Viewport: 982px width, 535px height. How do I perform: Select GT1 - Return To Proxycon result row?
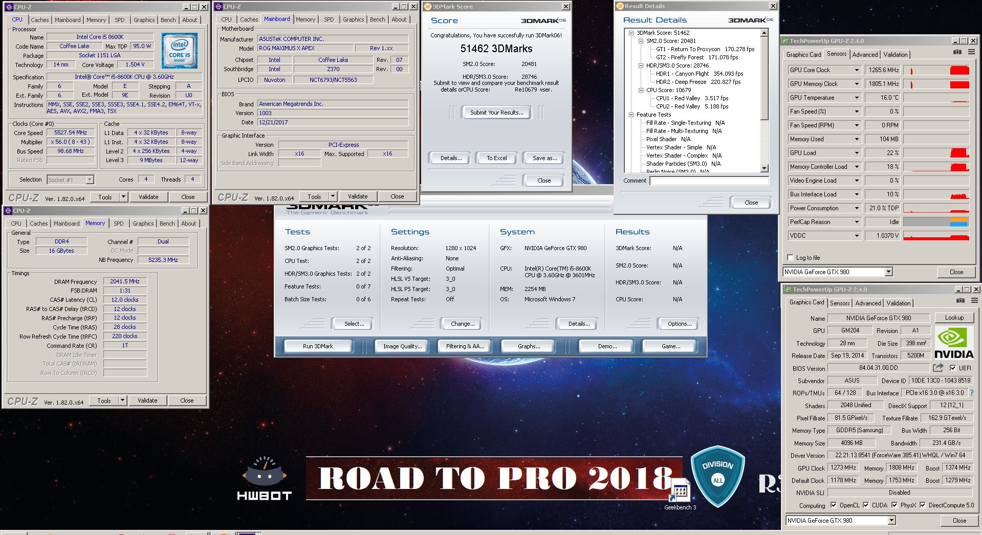coord(705,49)
